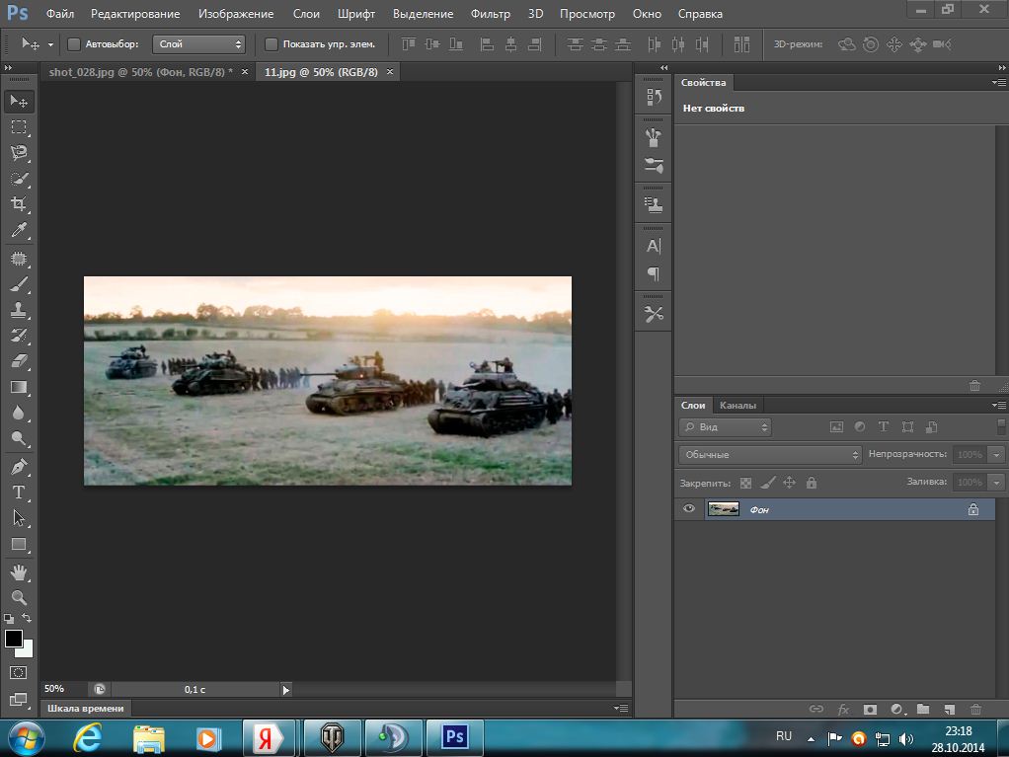Switch to the Каналы tab

click(737, 405)
